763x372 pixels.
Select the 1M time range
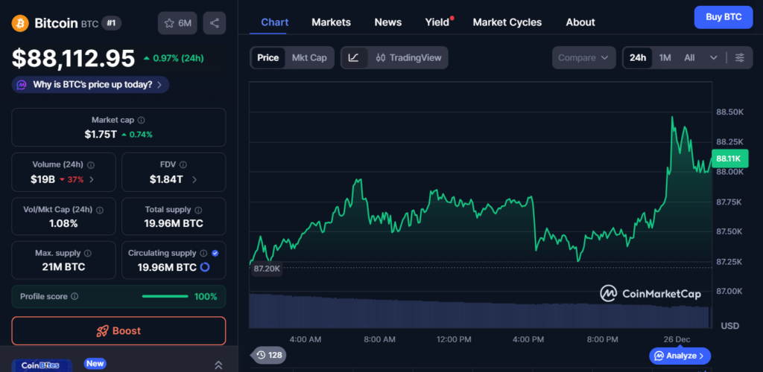tap(665, 57)
